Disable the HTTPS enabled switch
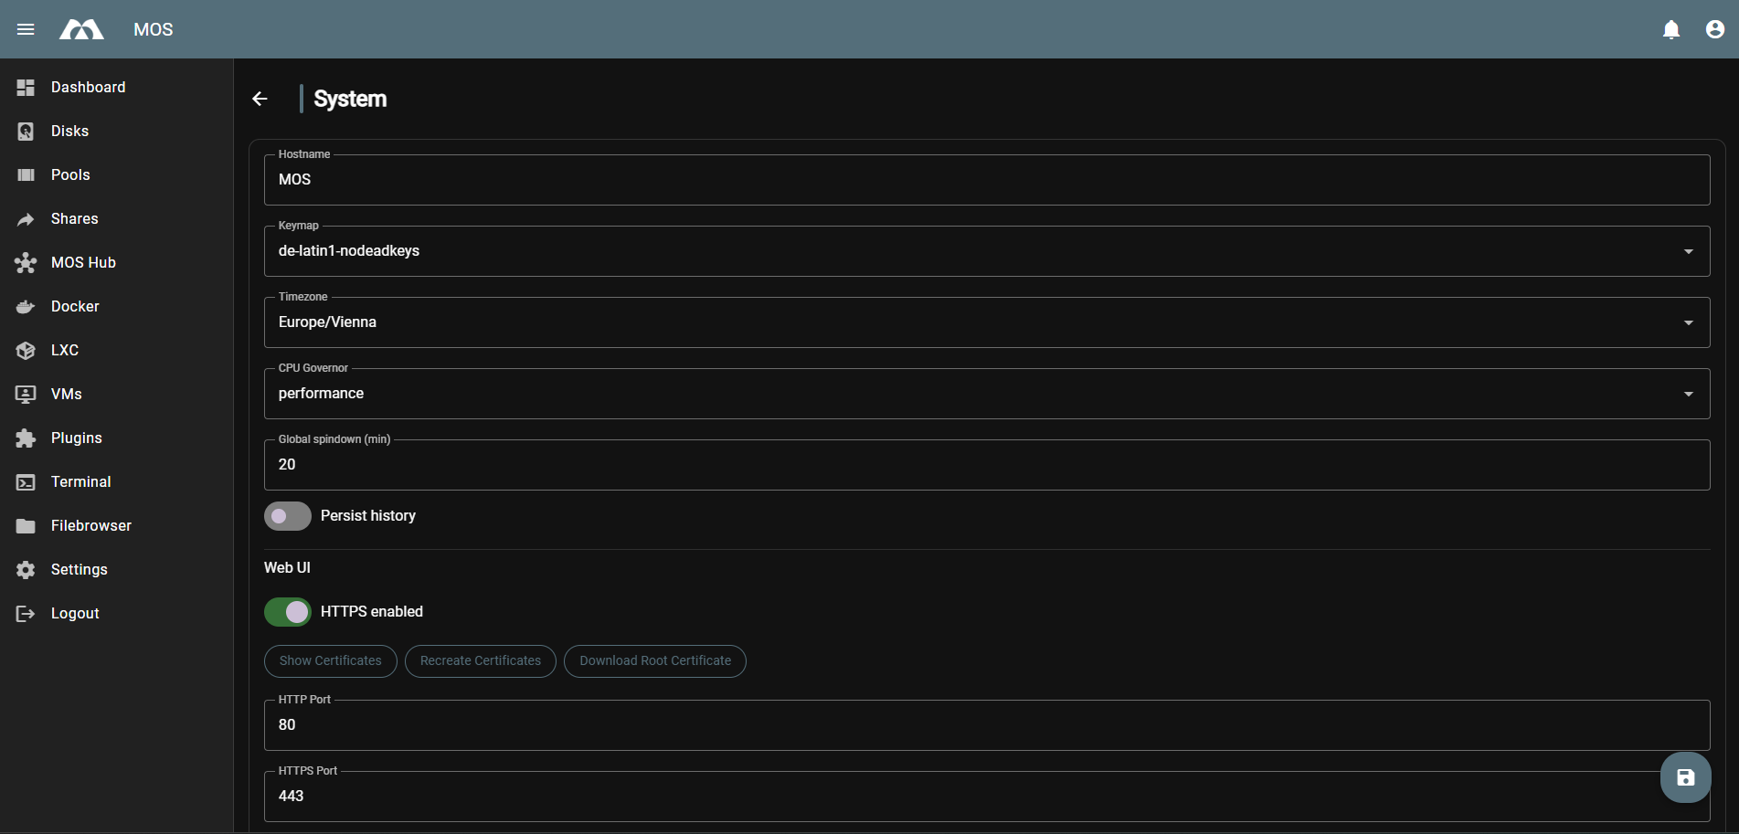Viewport: 1739px width, 834px height. (288, 612)
